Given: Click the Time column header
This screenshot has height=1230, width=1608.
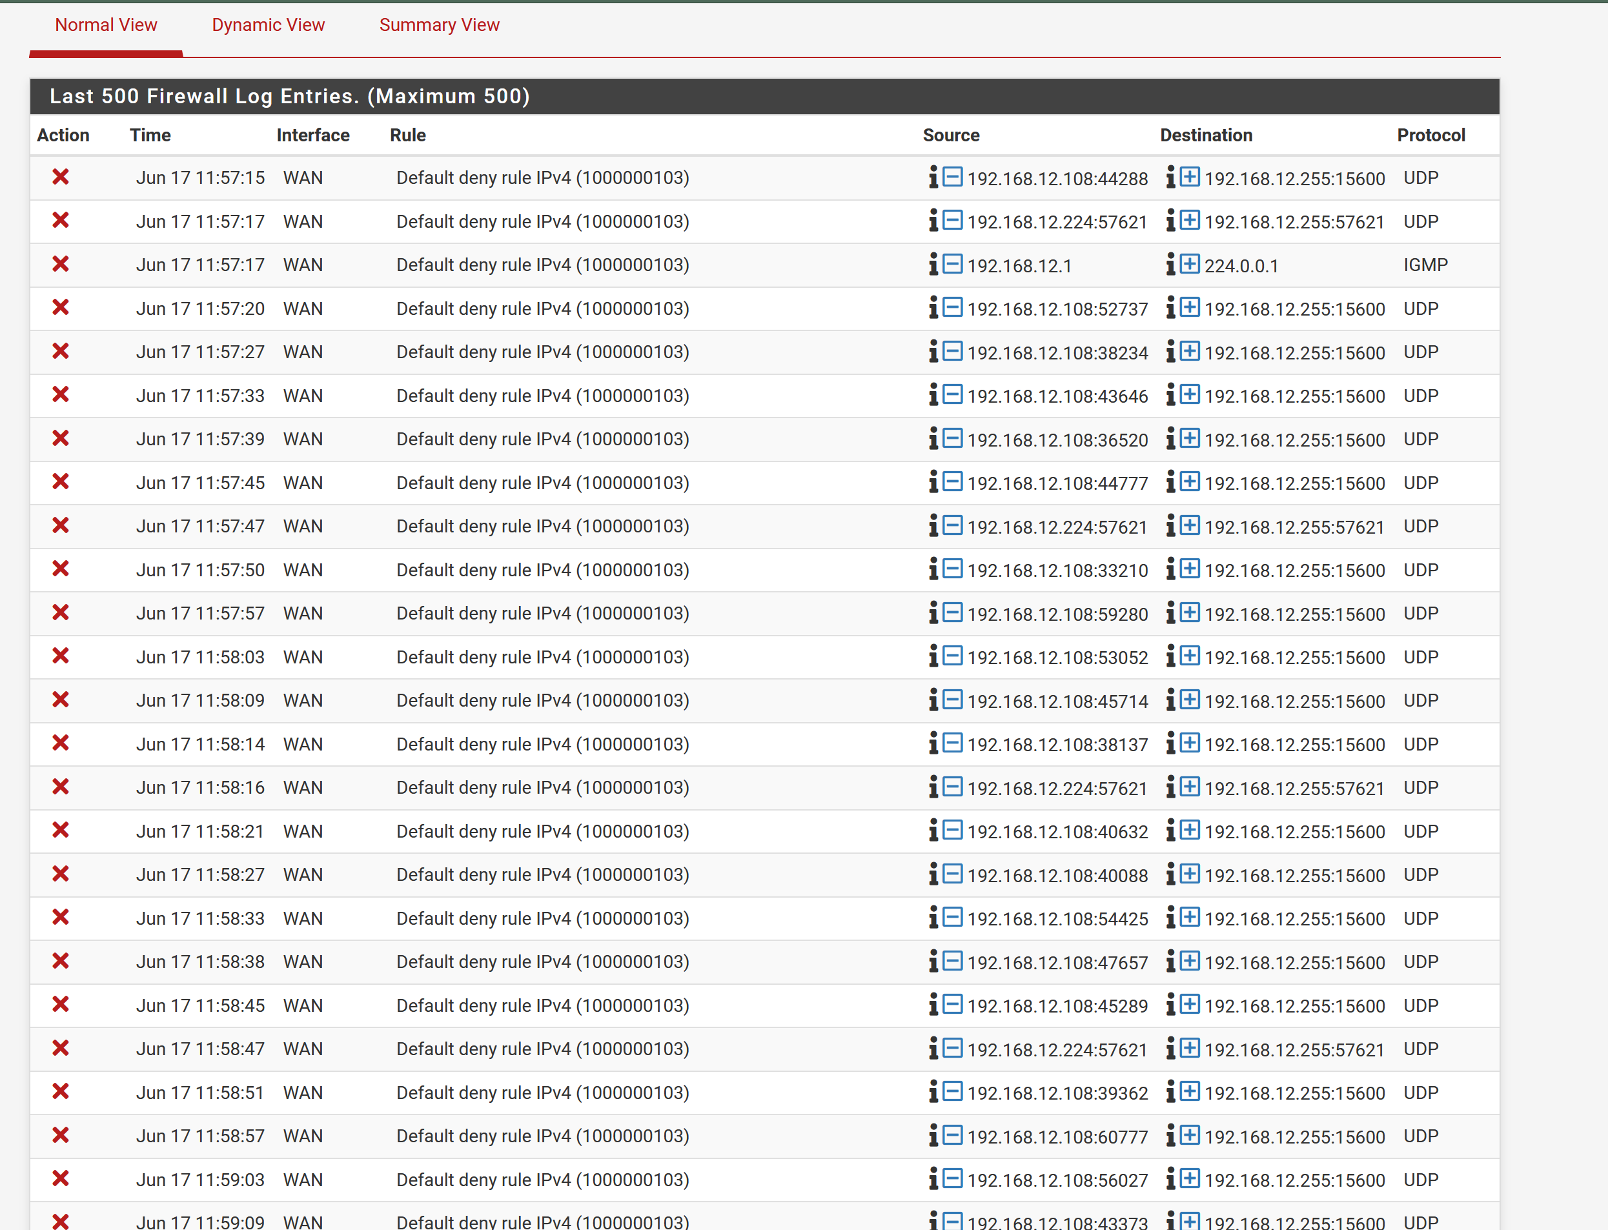Looking at the screenshot, I should pos(150,136).
